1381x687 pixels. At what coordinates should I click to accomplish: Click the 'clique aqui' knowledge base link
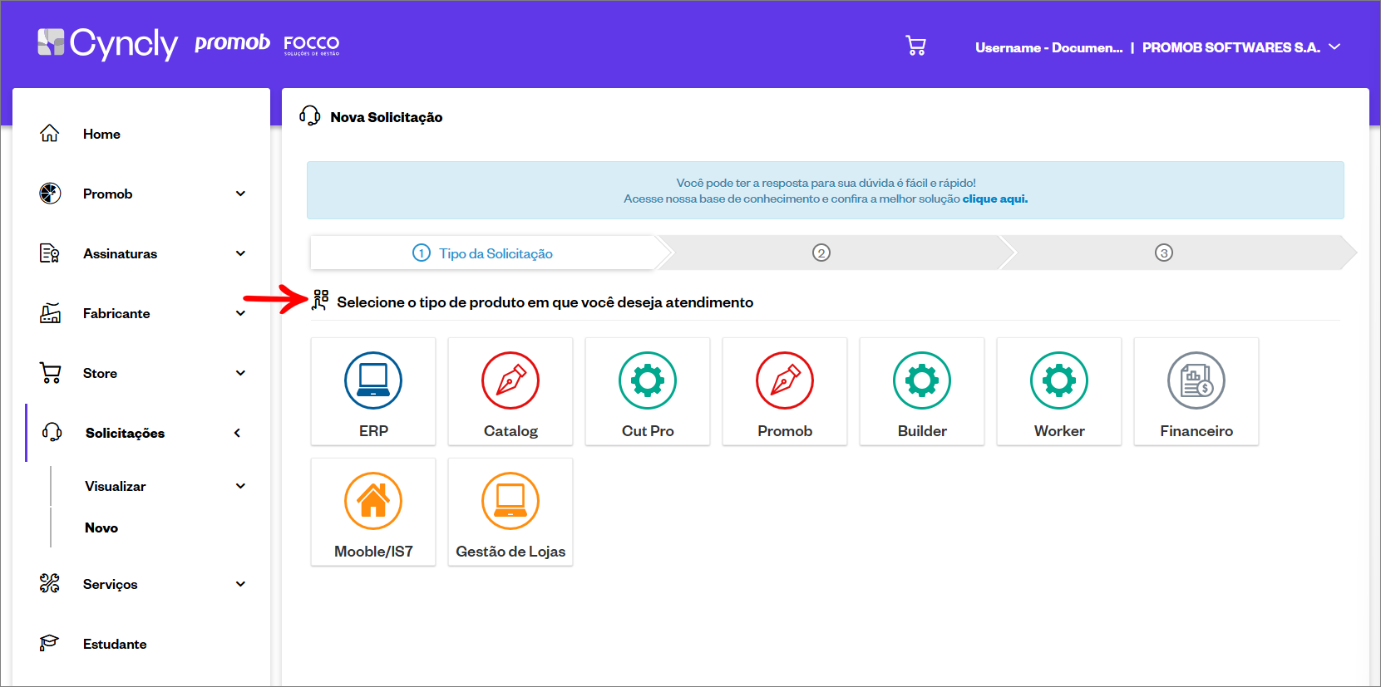(x=994, y=199)
